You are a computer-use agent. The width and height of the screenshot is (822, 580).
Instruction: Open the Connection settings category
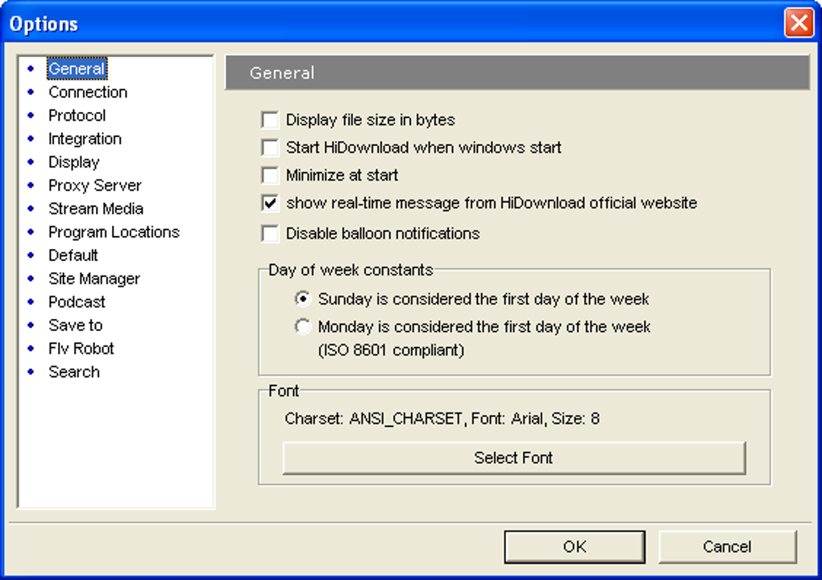tap(88, 93)
